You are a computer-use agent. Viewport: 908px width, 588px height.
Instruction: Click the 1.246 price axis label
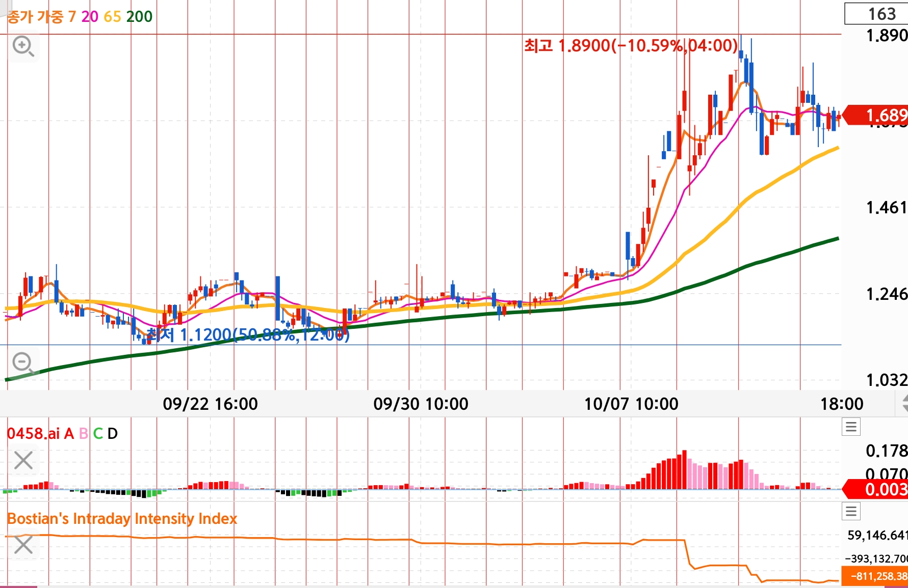(x=887, y=294)
